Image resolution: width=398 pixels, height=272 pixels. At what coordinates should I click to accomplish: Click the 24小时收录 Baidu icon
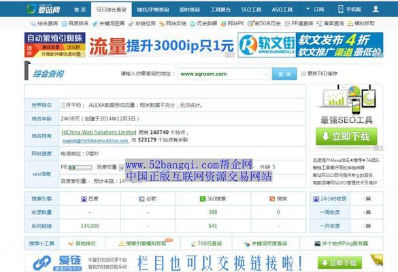coord(316,199)
